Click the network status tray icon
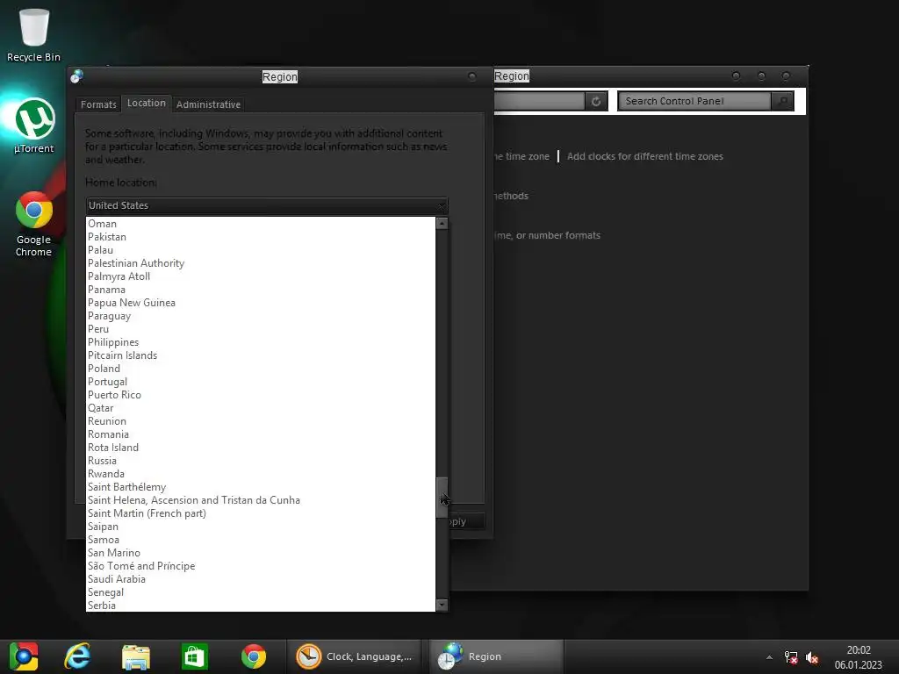 (791, 657)
